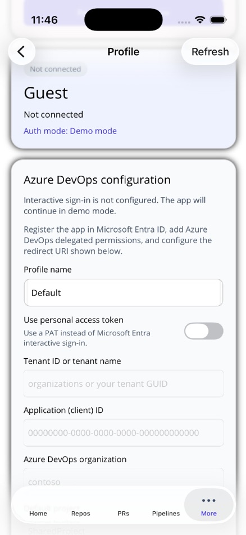Enable the personal access token switch
246x535 pixels.
204,331
